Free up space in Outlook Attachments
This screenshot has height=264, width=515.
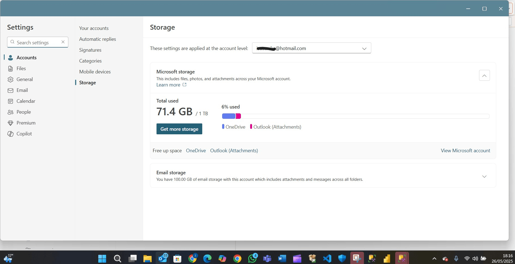234,150
